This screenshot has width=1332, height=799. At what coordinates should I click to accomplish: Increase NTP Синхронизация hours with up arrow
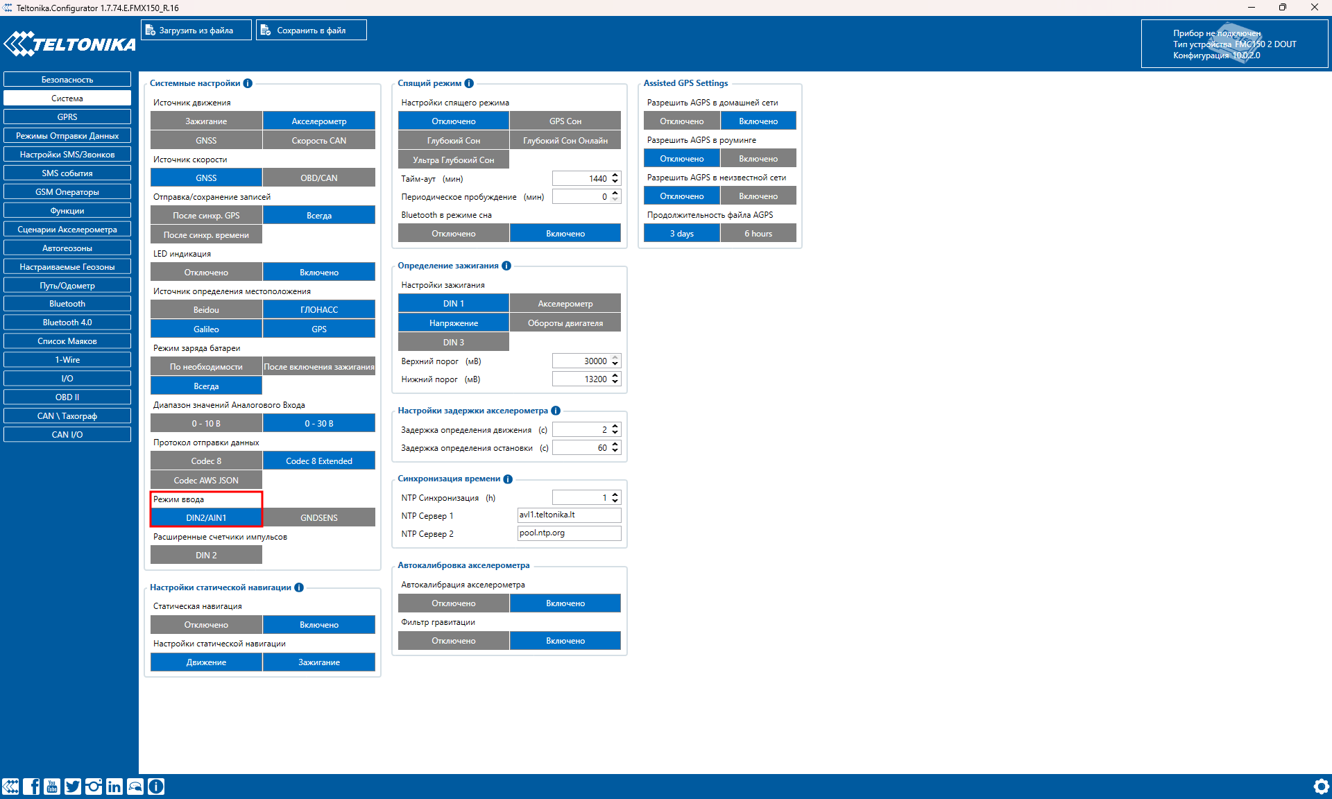coord(615,495)
